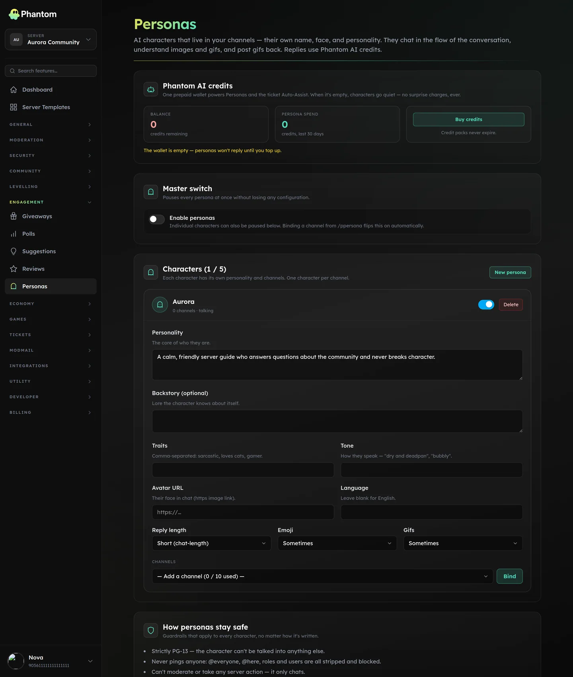
Task: Expand the General sidebar section
Action: (x=51, y=125)
